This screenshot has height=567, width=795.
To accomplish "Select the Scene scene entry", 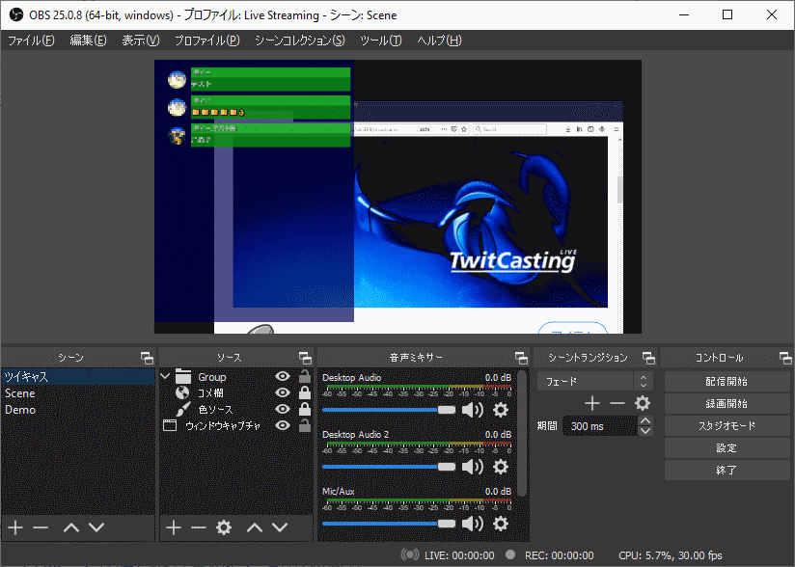I will 78,393.
